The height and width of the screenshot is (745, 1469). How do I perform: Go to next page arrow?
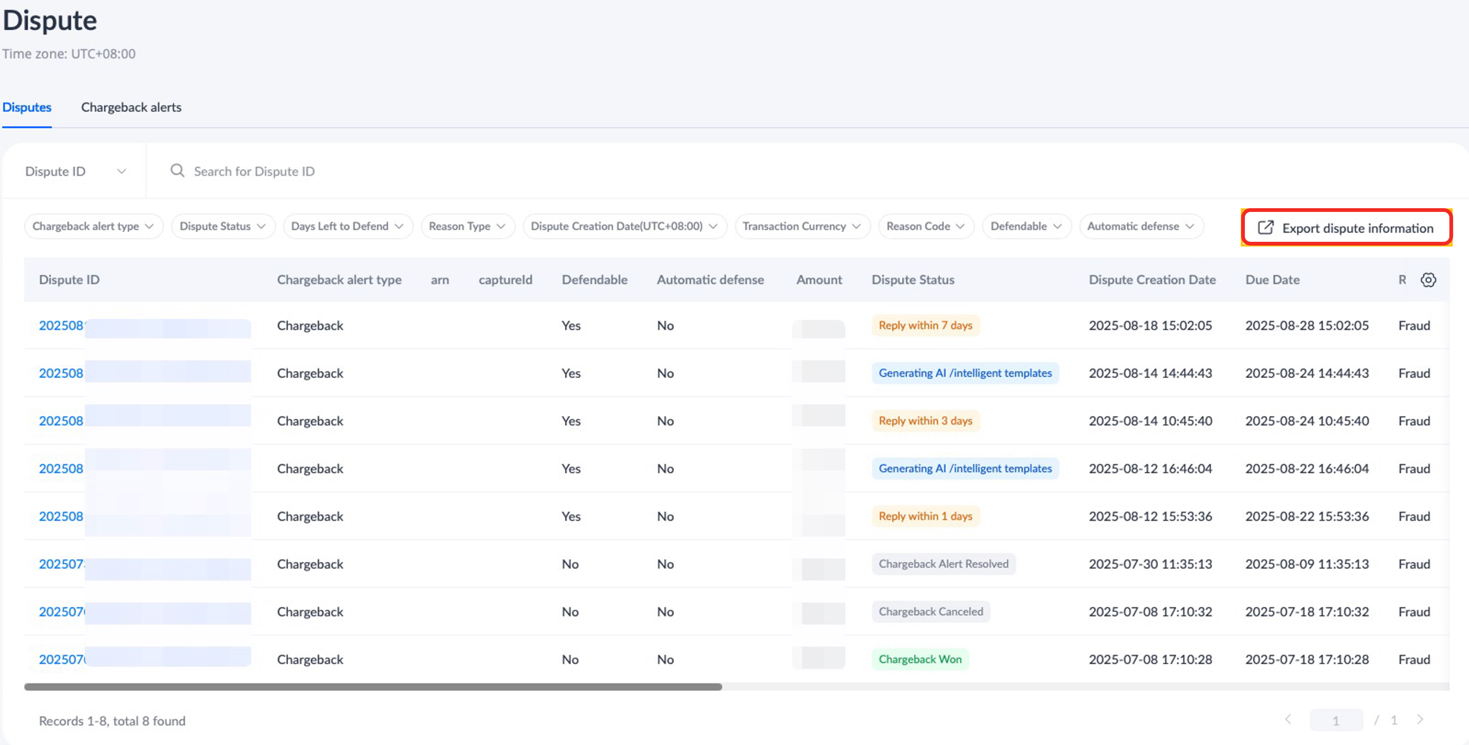pyautogui.click(x=1420, y=719)
